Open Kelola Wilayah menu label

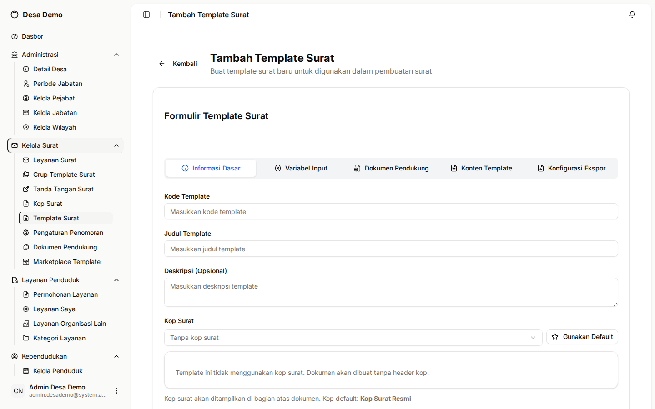(55, 127)
